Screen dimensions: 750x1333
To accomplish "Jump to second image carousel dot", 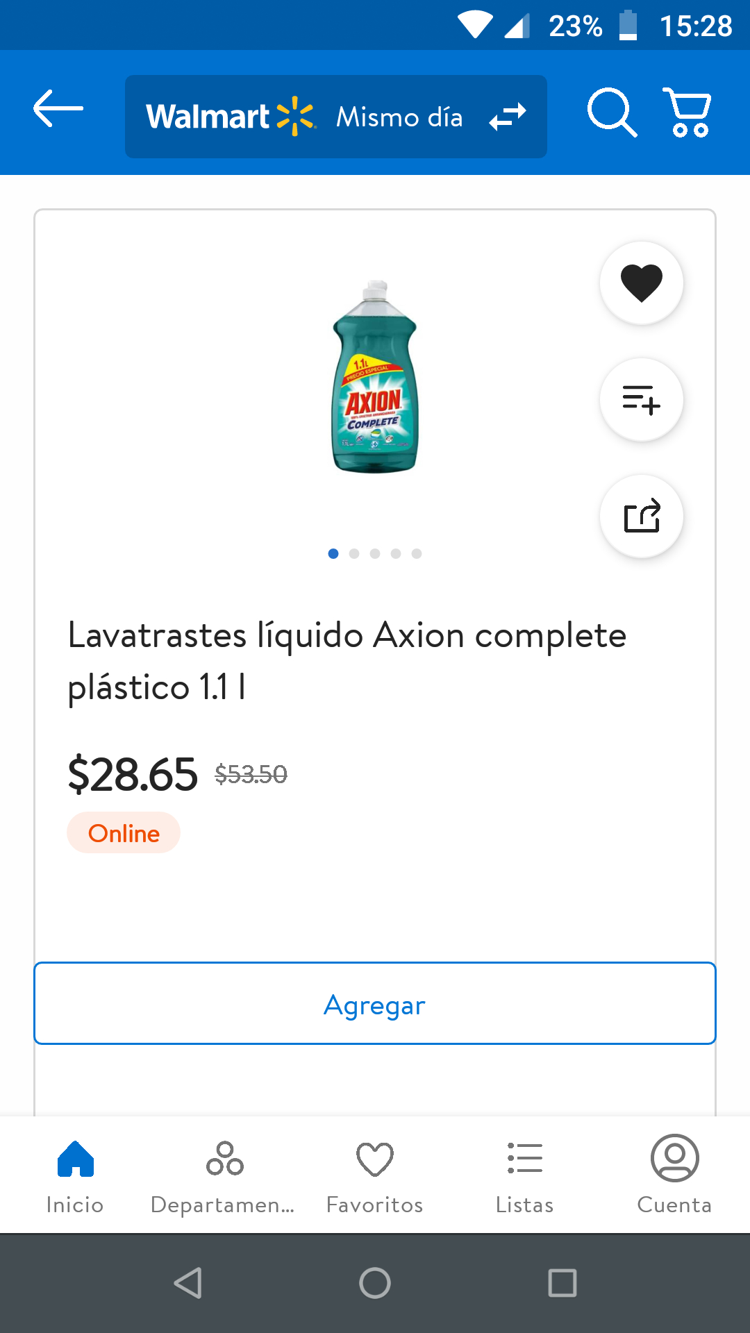I will coord(354,553).
